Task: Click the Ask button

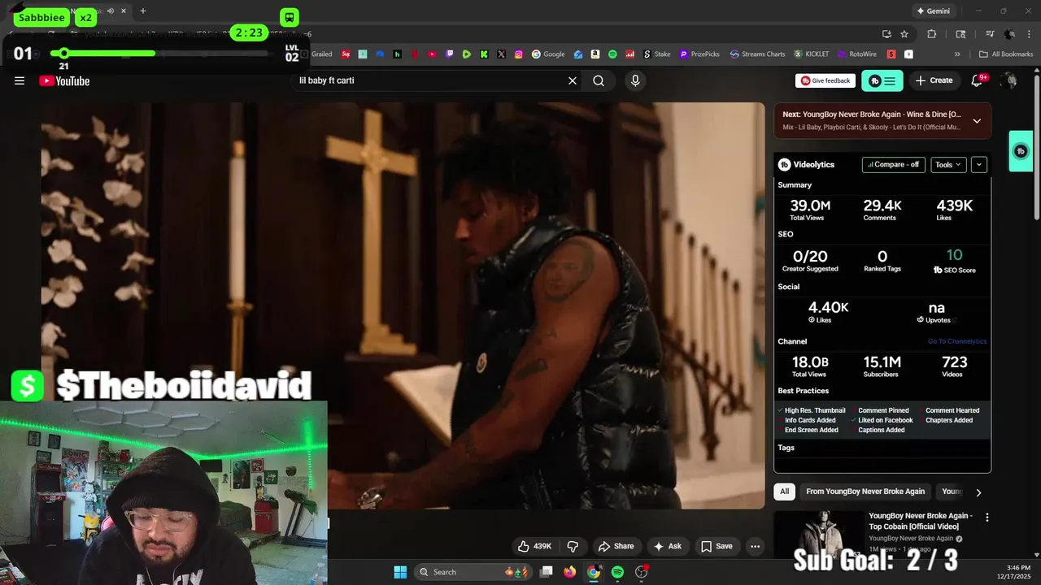Action: 668,546
